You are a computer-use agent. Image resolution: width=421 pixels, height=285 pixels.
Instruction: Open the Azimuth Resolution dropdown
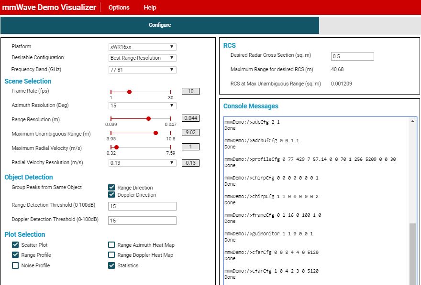coord(142,106)
